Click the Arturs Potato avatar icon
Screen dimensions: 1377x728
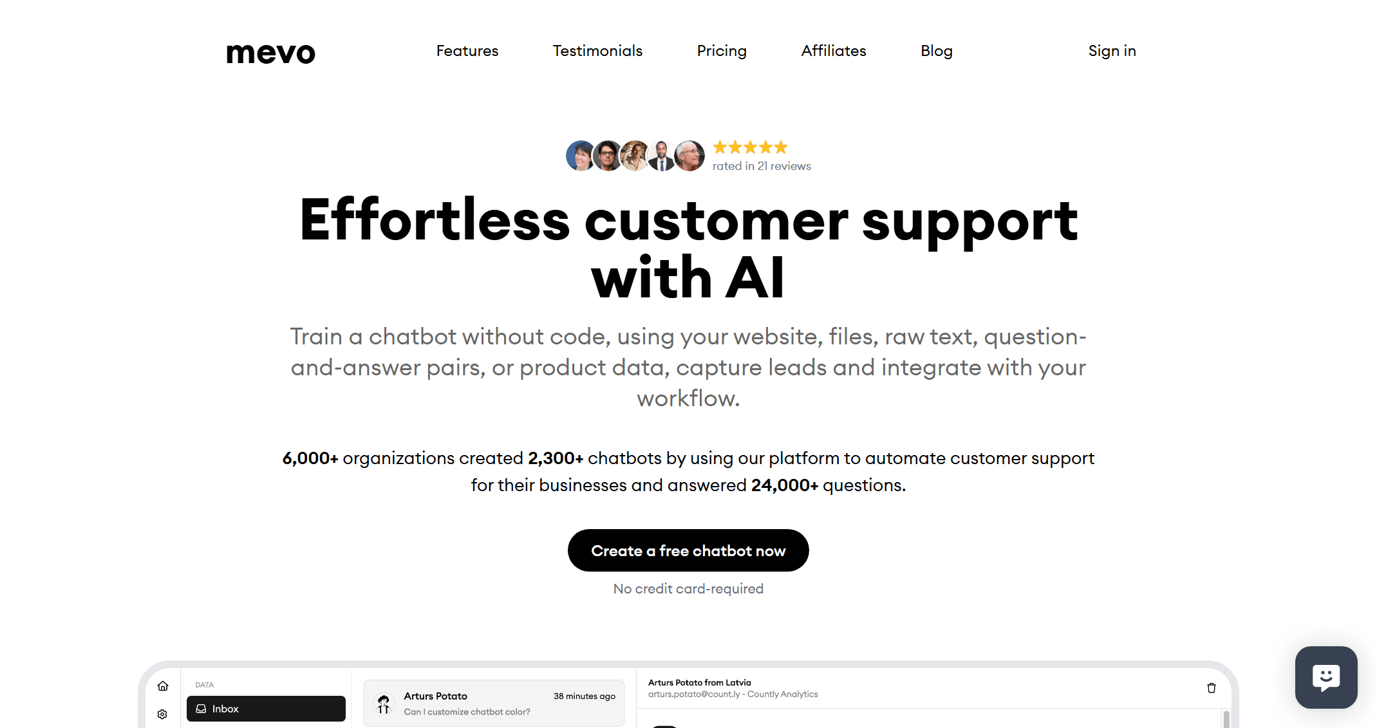(384, 704)
